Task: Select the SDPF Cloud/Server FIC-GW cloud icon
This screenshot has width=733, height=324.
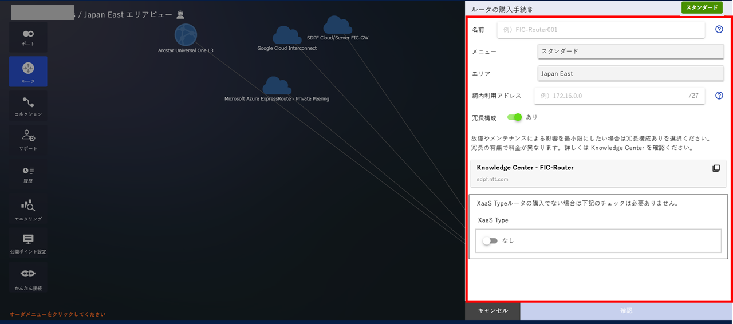Action: pyautogui.click(x=338, y=25)
